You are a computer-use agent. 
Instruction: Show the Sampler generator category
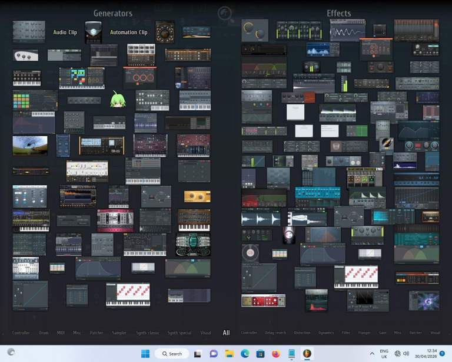(x=119, y=333)
